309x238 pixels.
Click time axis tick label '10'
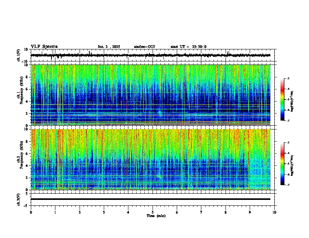click(x=274, y=212)
